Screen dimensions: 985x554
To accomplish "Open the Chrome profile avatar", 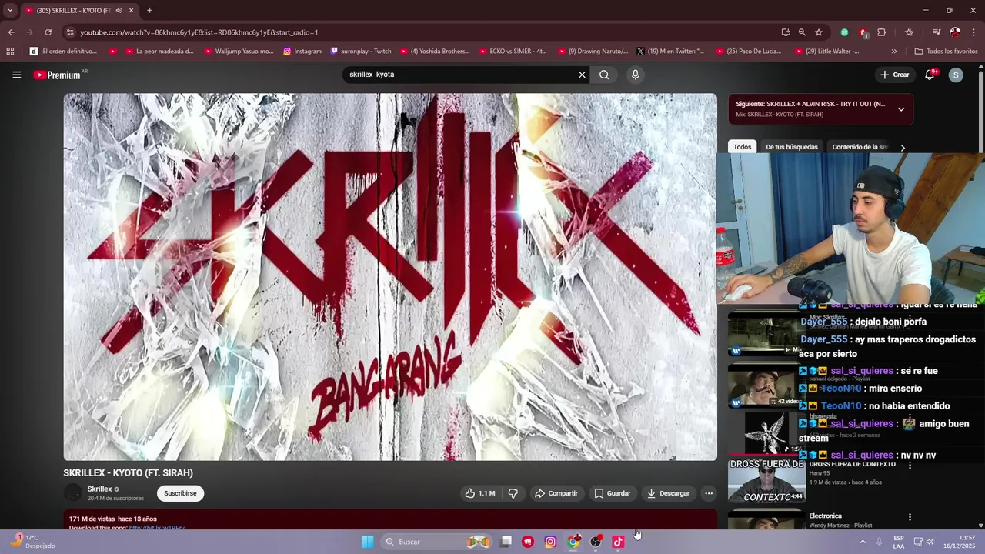I will pyautogui.click(x=955, y=32).
